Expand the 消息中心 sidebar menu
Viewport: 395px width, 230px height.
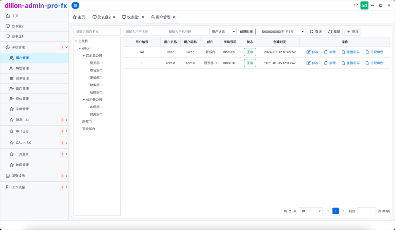point(66,120)
